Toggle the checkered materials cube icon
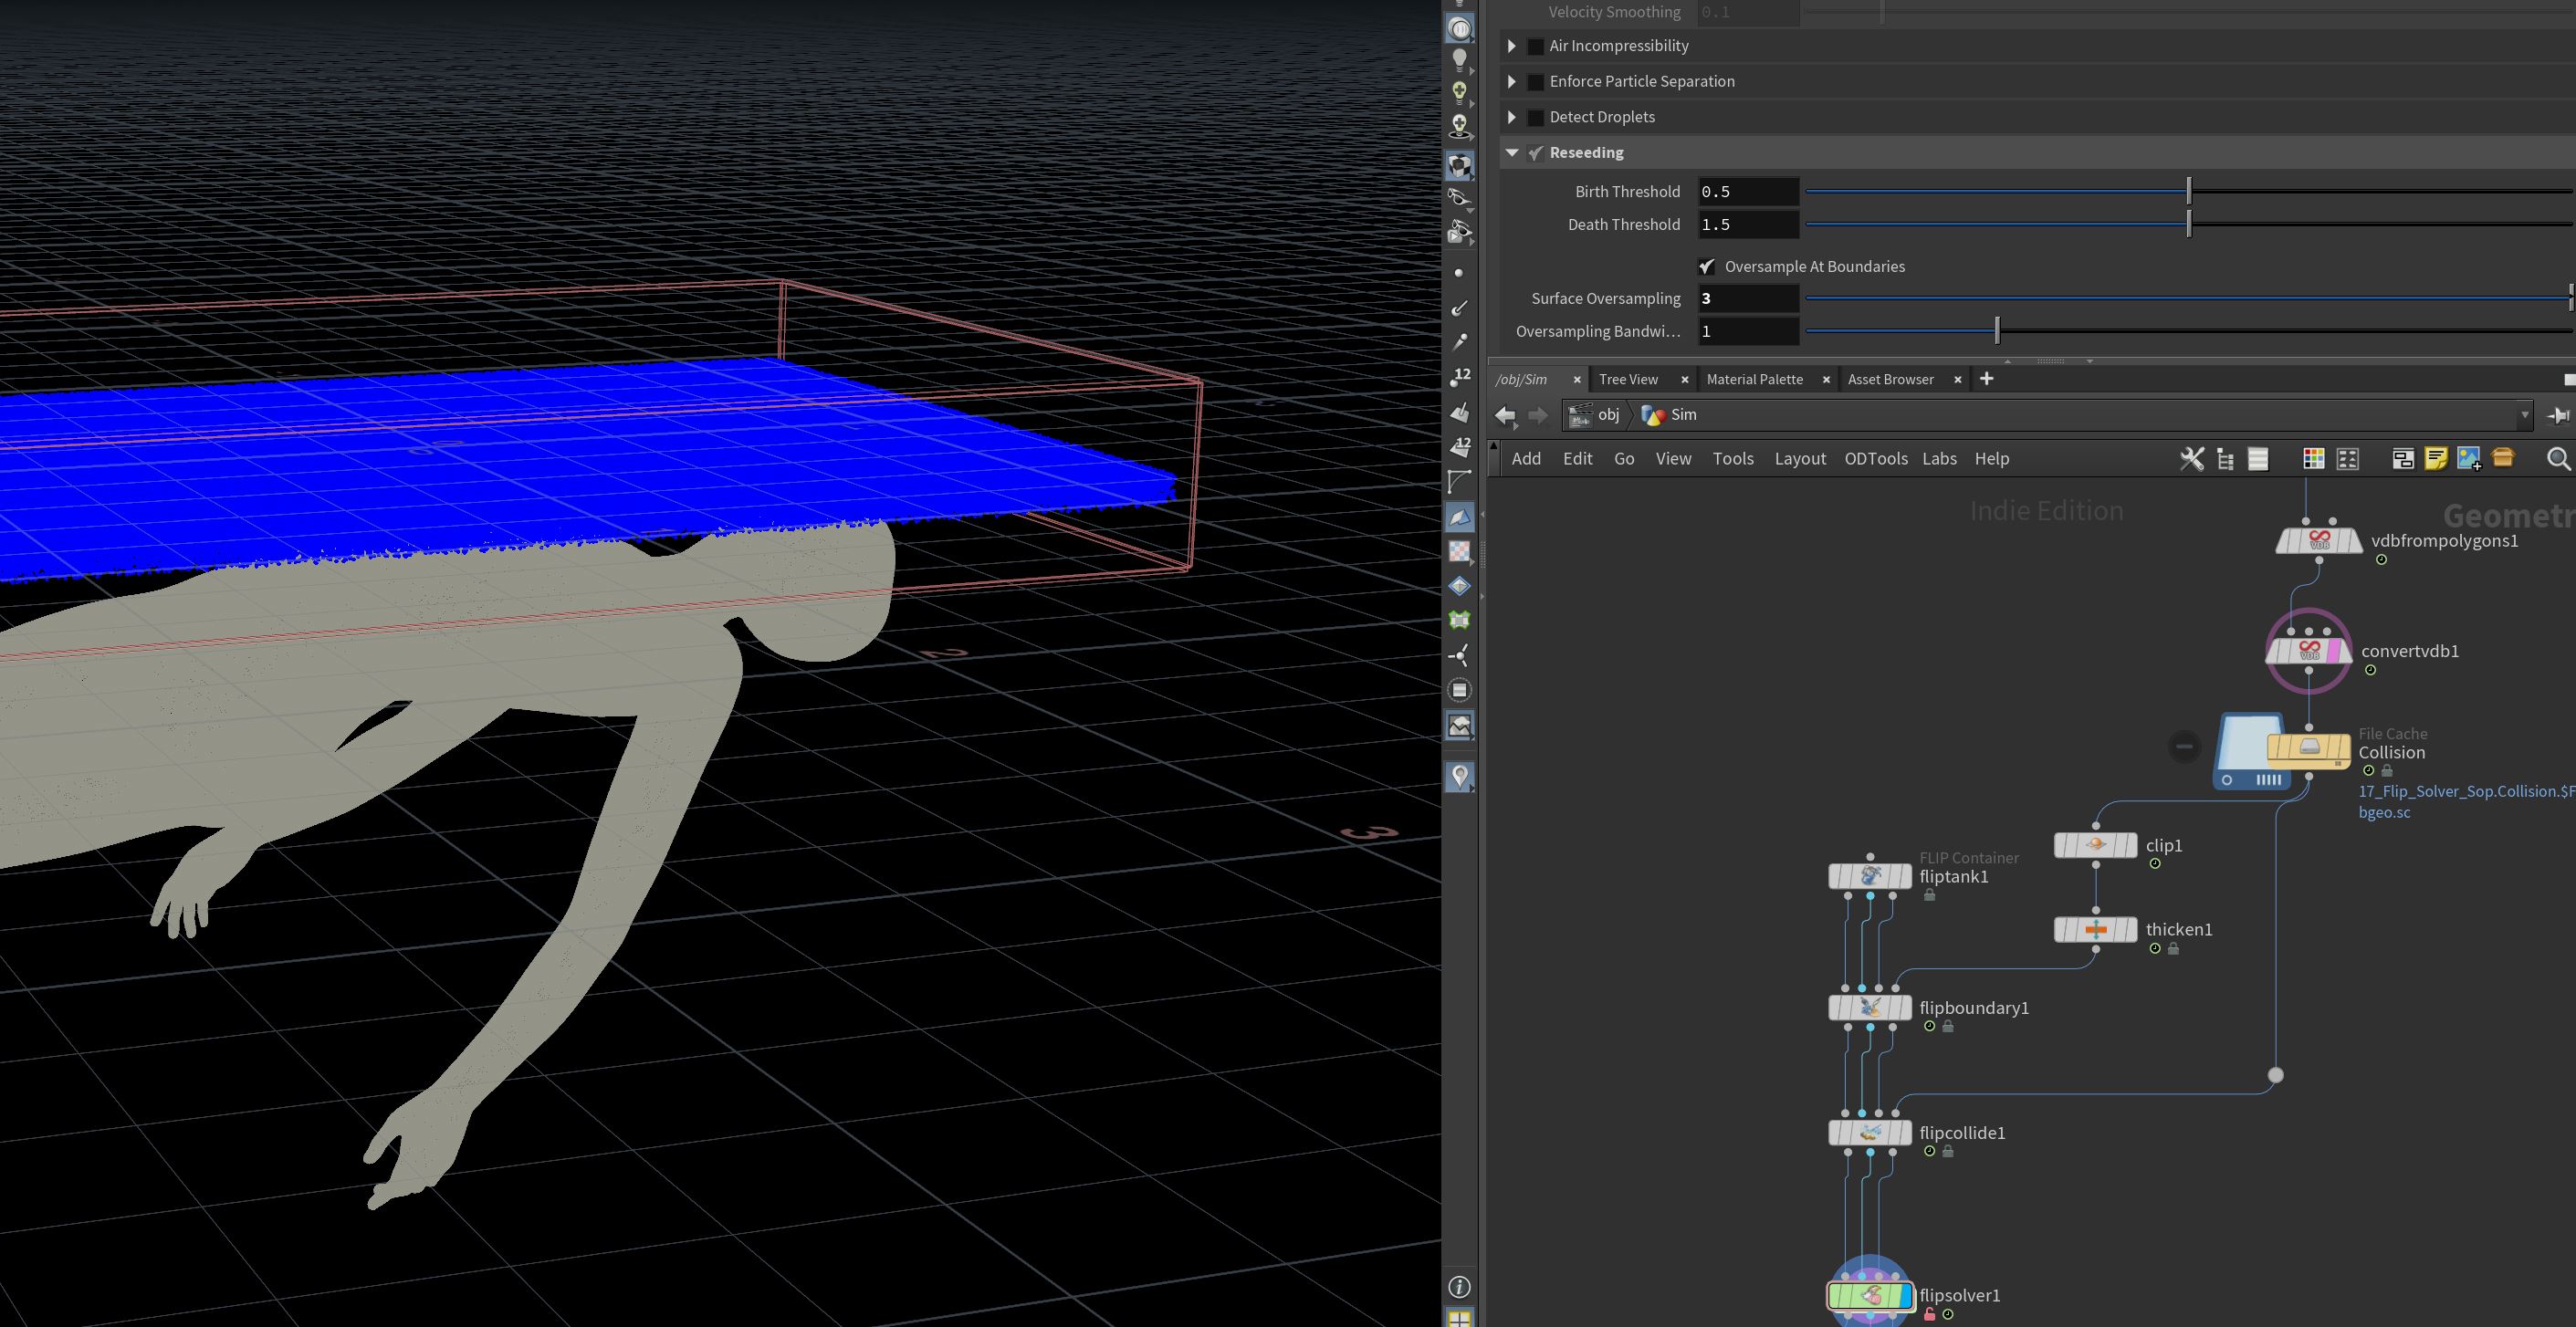 click(x=1460, y=165)
